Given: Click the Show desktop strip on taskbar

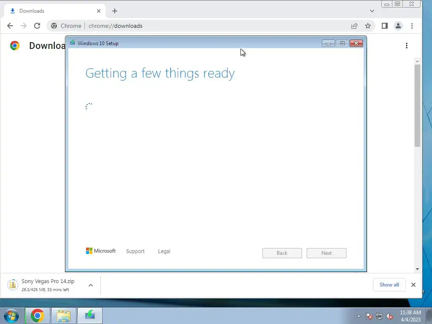Looking at the screenshot, I should [429, 316].
